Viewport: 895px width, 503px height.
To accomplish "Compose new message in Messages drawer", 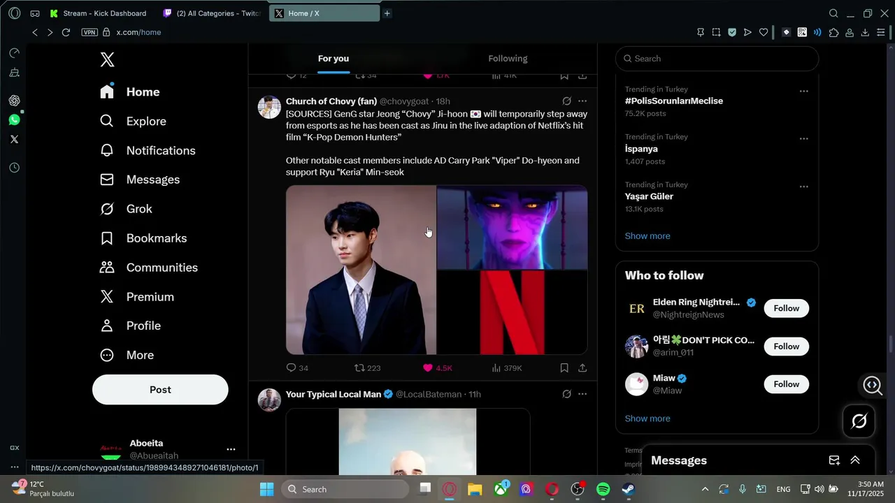I will pyautogui.click(x=834, y=460).
